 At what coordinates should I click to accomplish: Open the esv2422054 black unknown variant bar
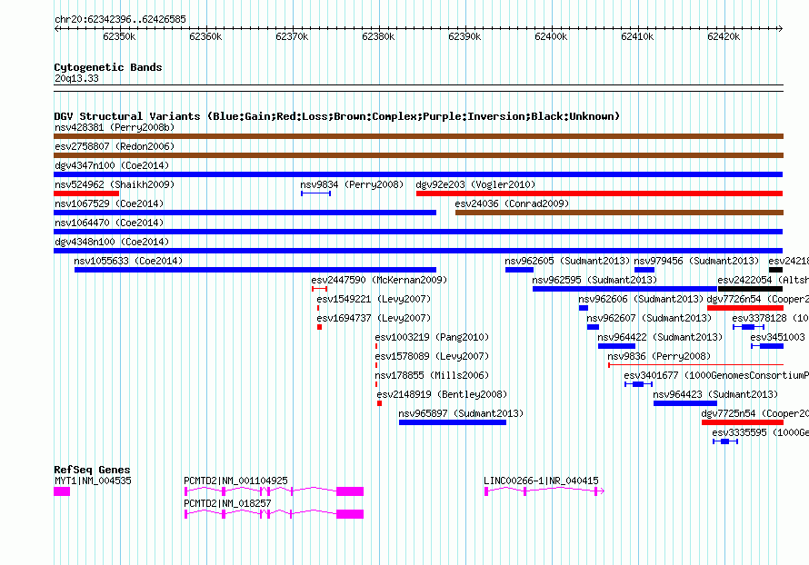(x=750, y=289)
